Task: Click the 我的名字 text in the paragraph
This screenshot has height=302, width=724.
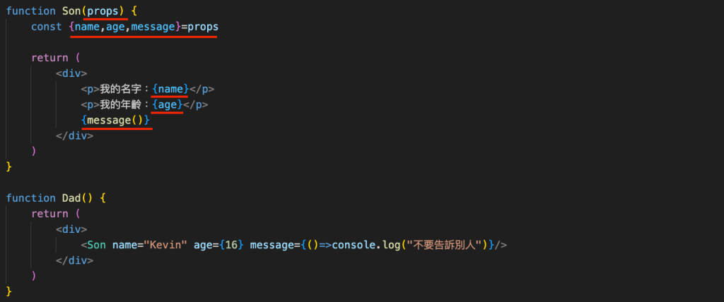Action: 121,89
